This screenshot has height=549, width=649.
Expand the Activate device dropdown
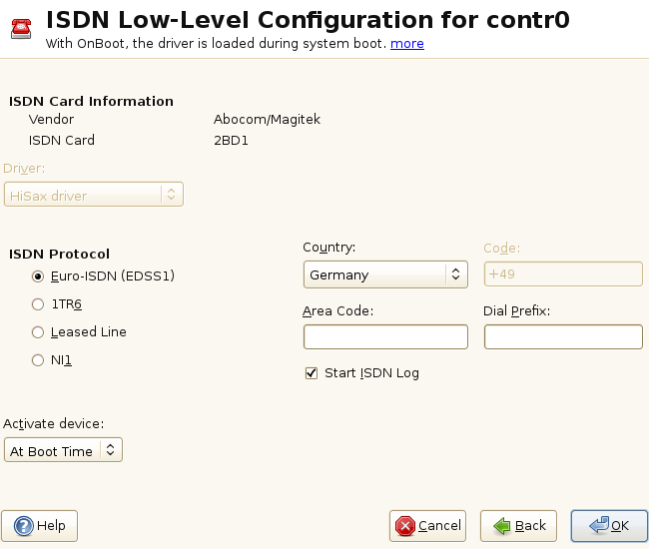(x=63, y=450)
